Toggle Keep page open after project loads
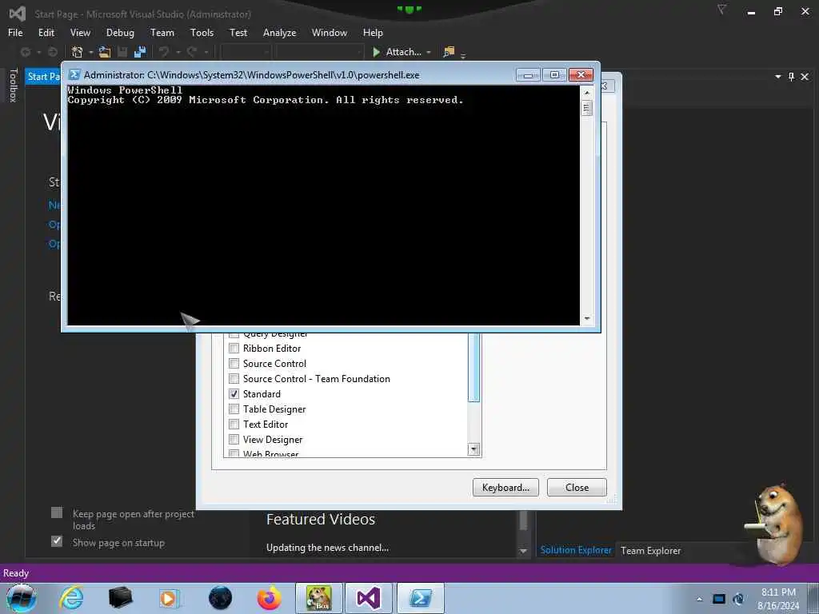 57,512
